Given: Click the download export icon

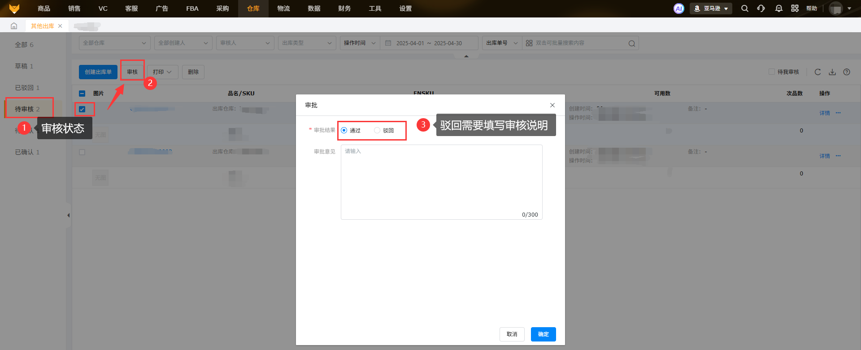Looking at the screenshot, I should [832, 72].
